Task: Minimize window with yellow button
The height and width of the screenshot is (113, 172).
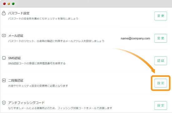Action: tap(9, 4)
